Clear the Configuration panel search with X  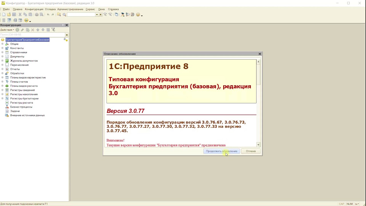pyautogui.click(x=67, y=35)
